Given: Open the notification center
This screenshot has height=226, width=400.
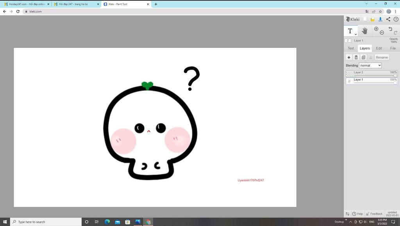Looking at the screenshot, I should pos(393,222).
